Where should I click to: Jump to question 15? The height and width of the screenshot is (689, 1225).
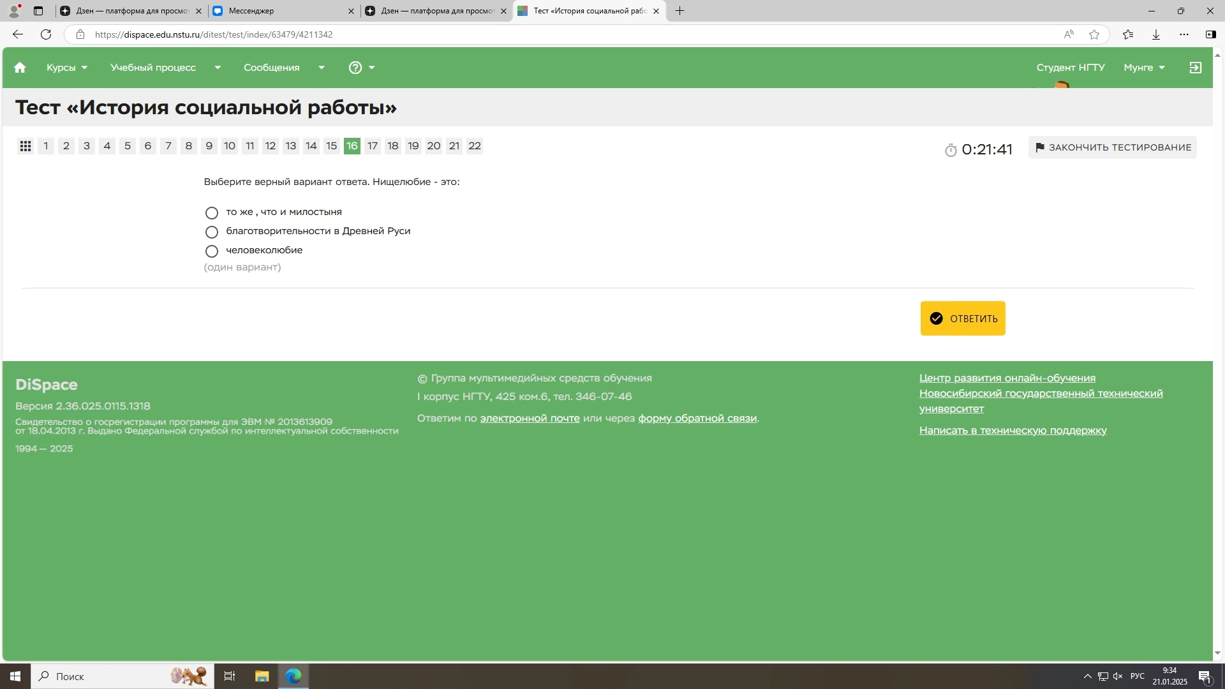332,146
